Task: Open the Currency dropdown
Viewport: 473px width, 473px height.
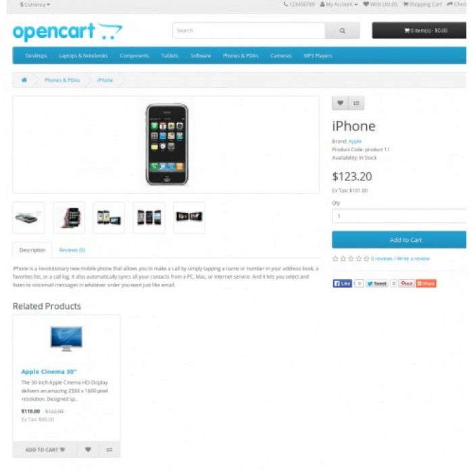Action: [x=35, y=5]
